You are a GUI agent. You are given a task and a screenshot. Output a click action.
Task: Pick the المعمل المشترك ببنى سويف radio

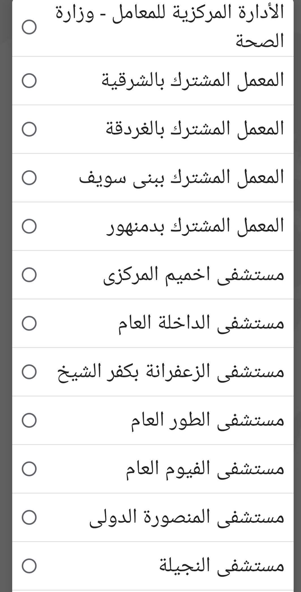click(x=29, y=178)
